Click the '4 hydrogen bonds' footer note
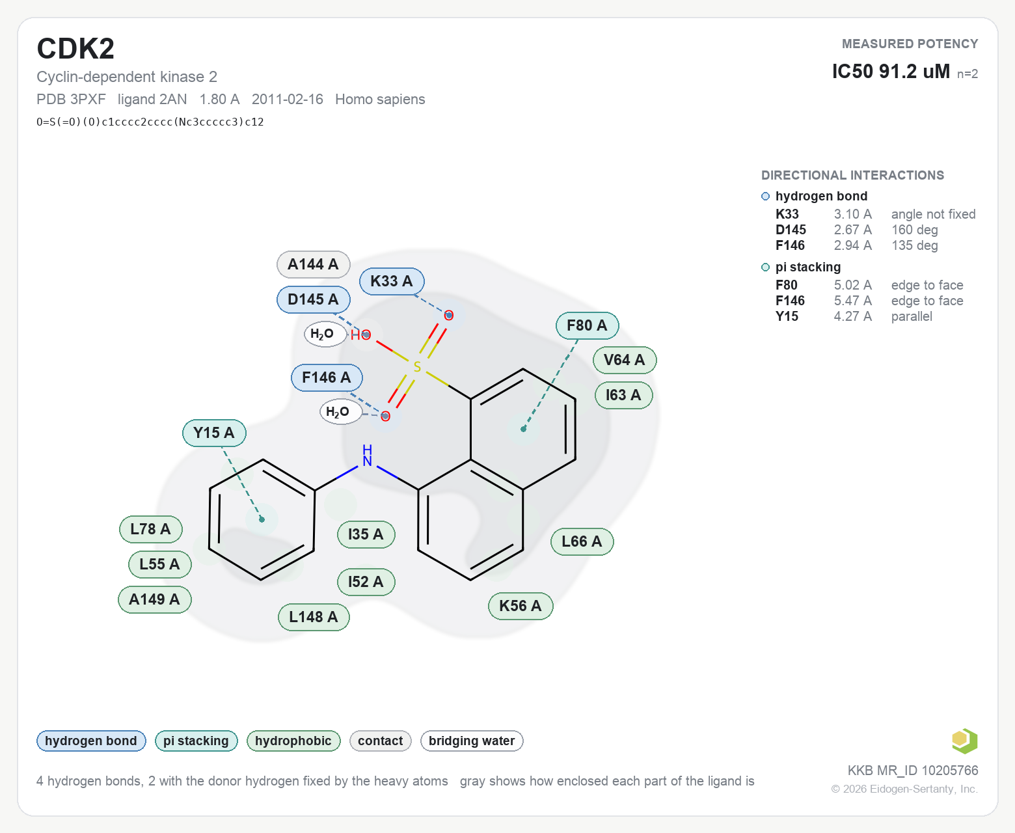The width and height of the screenshot is (1015, 833). (242, 781)
